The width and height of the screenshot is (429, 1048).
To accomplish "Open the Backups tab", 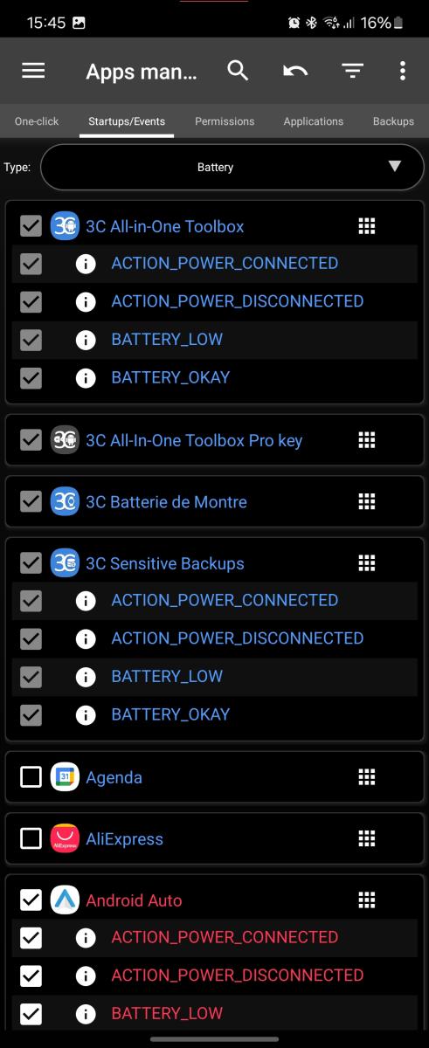I will click(x=393, y=121).
